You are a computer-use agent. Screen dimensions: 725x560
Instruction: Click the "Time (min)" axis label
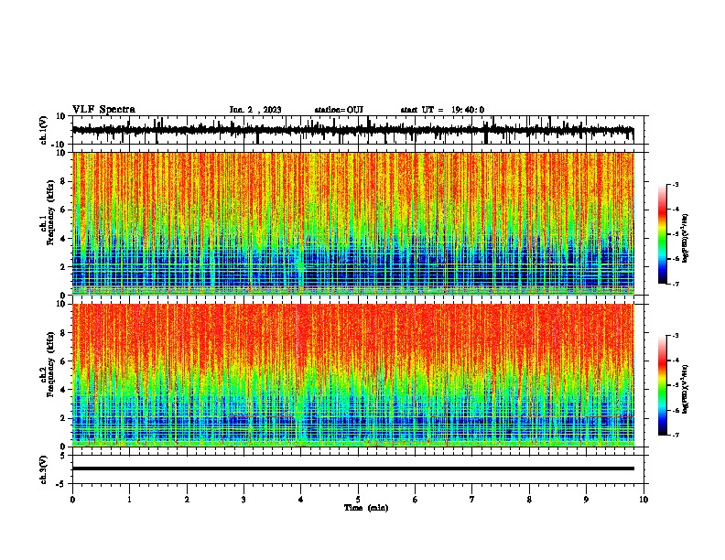tap(366, 508)
